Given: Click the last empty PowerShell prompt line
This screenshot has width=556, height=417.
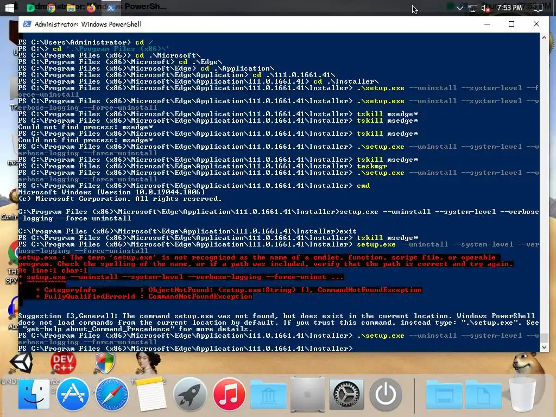Looking at the screenshot, I should [x=186, y=349].
